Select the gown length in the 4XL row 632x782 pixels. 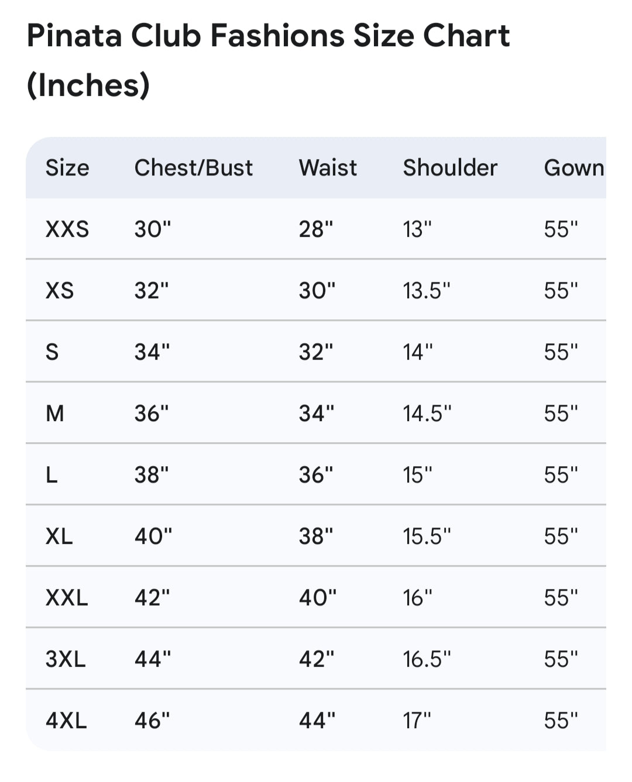pyautogui.click(x=561, y=721)
